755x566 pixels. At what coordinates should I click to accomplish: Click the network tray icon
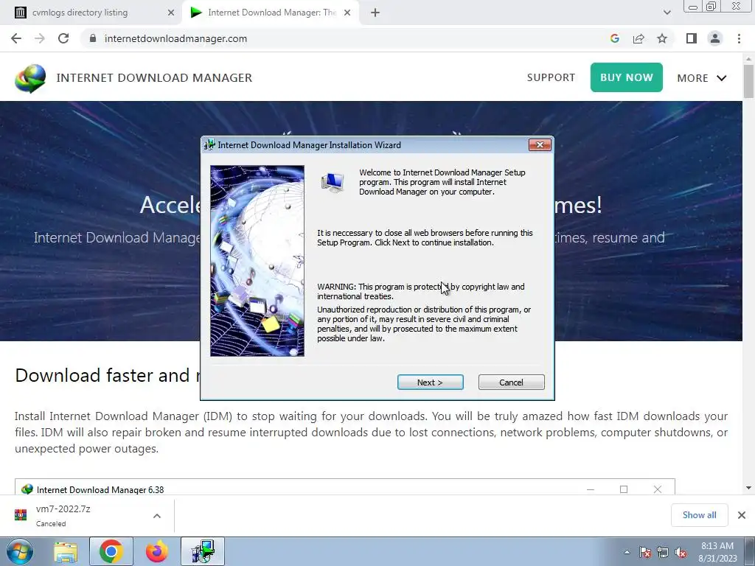663,553
